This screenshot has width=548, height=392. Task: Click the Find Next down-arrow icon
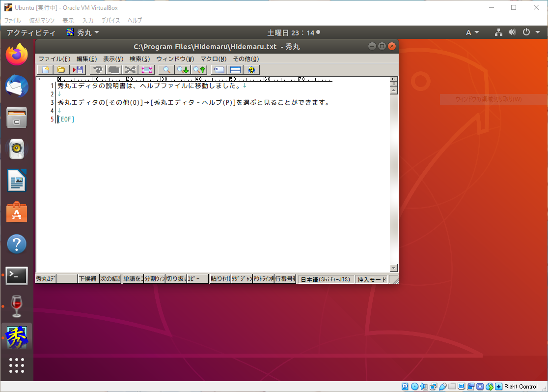183,70
